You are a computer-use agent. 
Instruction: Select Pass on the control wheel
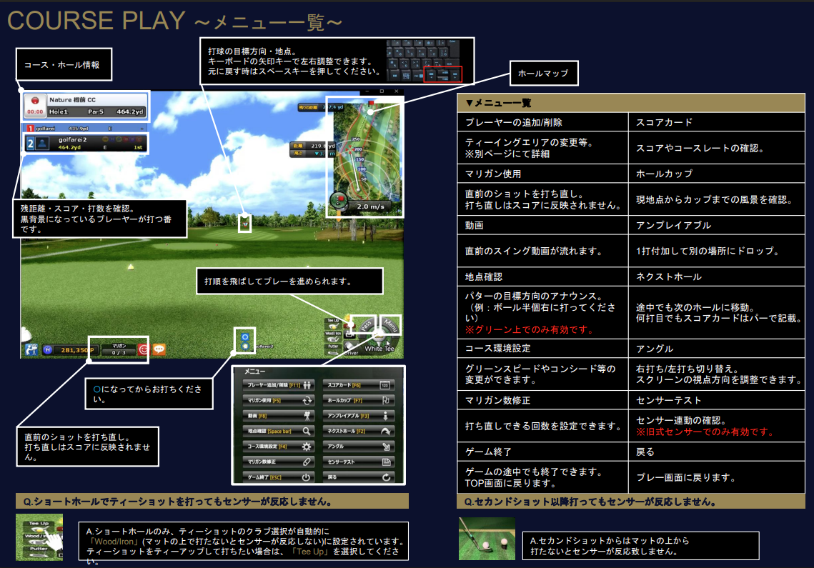click(x=368, y=325)
